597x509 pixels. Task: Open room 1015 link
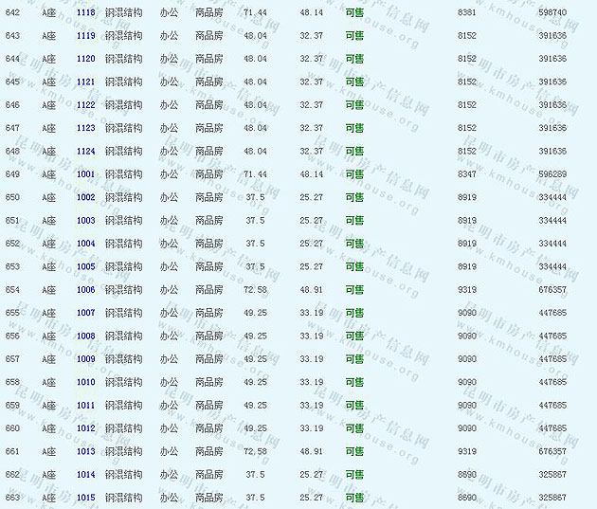tap(85, 498)
